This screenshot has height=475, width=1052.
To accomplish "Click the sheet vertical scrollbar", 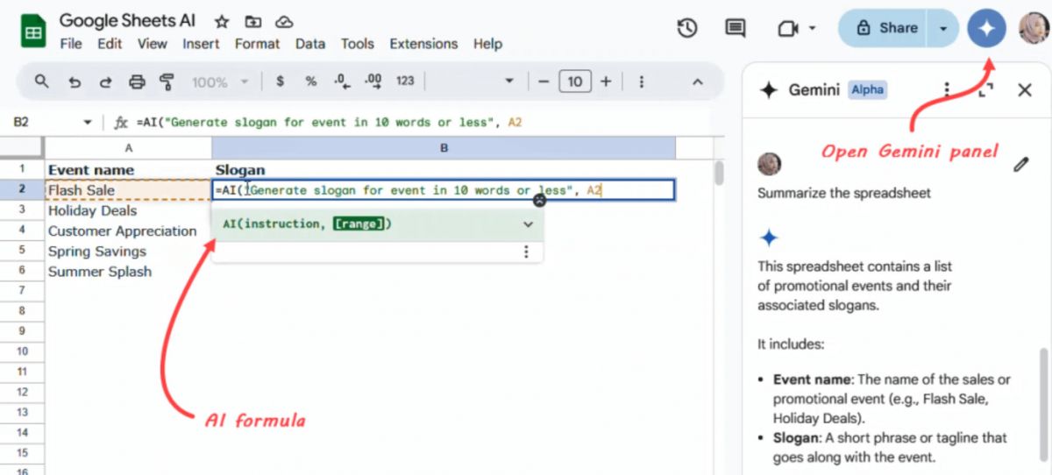I will tap(719, 173).
